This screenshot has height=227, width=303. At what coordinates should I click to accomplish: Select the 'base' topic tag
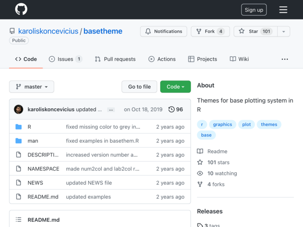pos(206,135)
